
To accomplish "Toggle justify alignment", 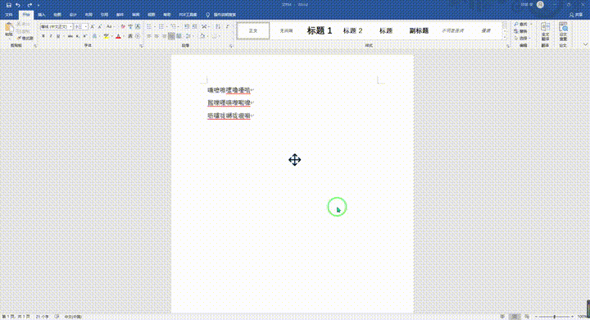I will [x=171, y=36].
